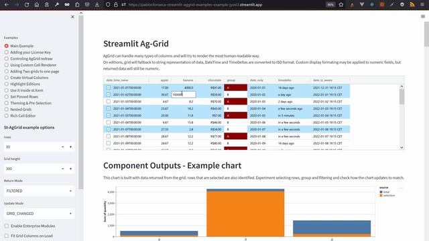This screenshot has width=429, height=241.
Task: Select Using Custom Cell Renderer example
Action: tap(30, 65)
